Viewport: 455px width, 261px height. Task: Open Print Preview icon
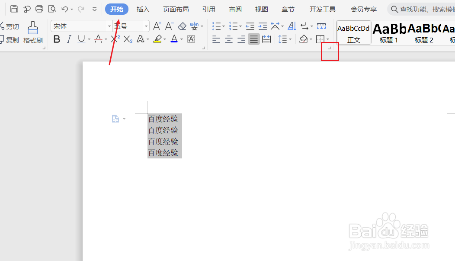[x=52, y=9]
